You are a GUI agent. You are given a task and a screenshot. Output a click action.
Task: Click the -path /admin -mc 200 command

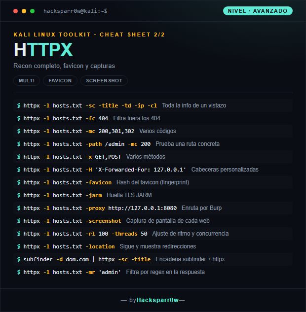click(87, 144)
